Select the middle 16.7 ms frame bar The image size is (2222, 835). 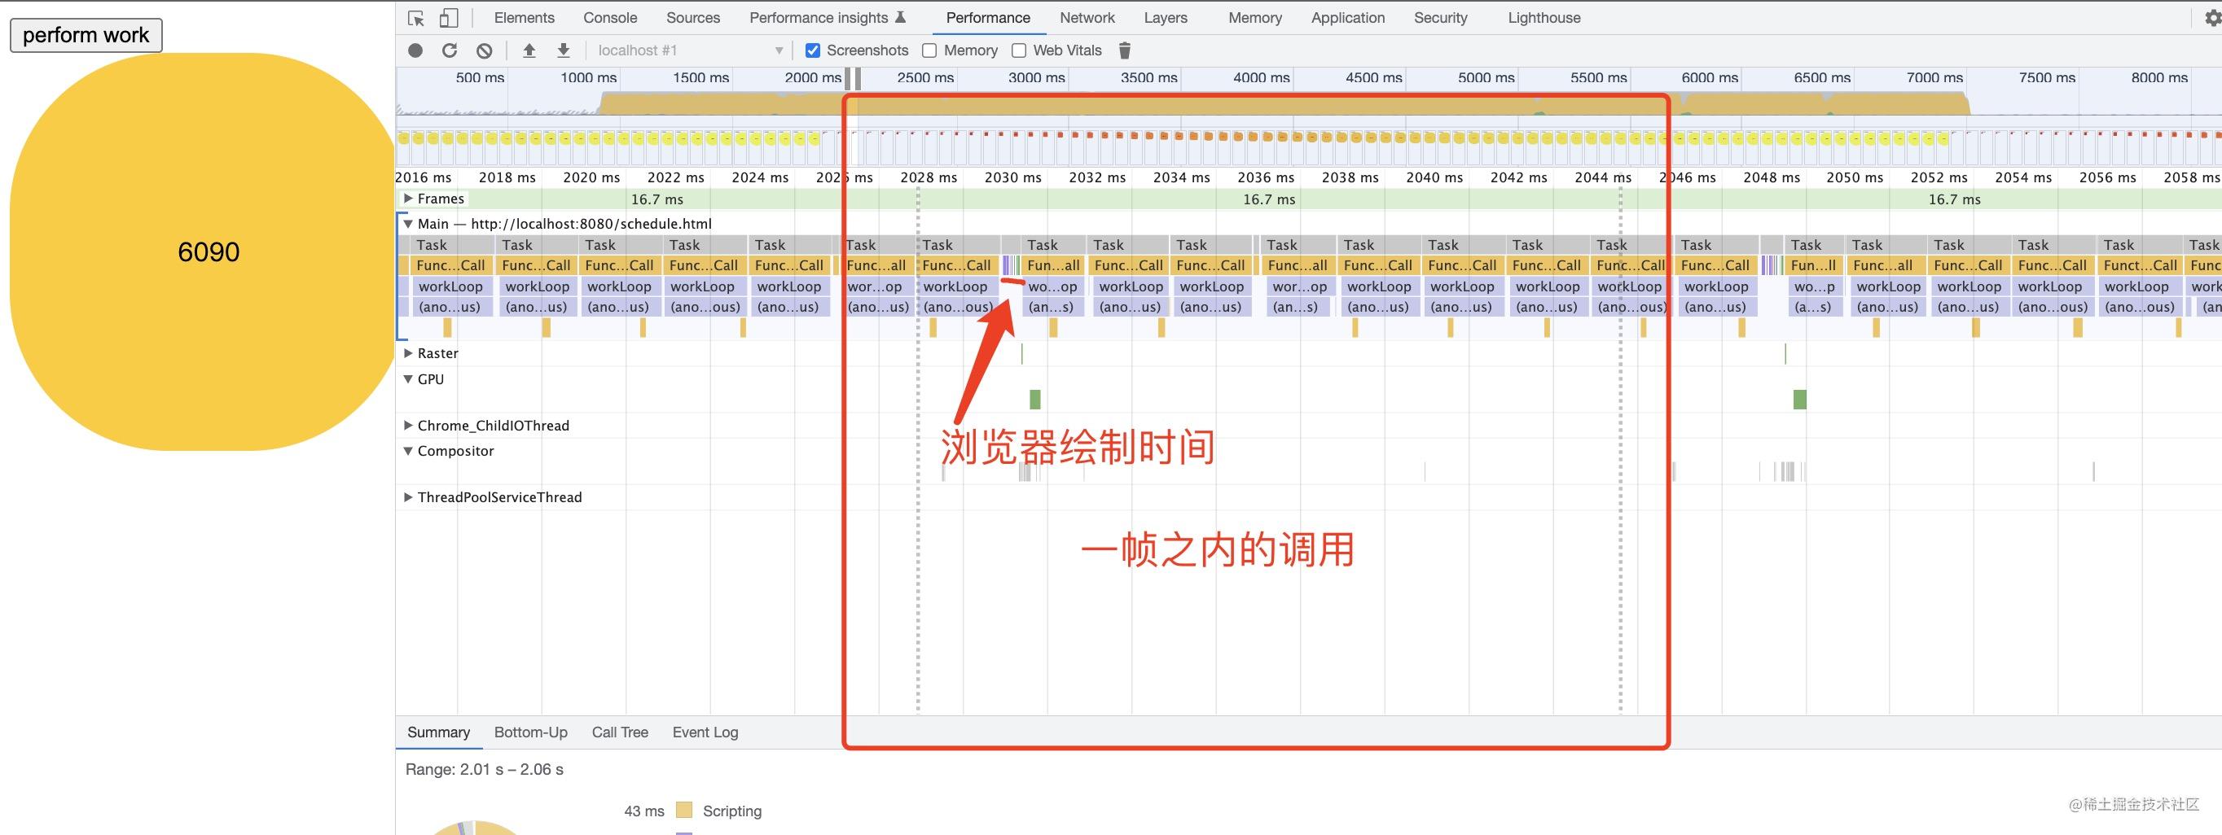coord(1268,199)
